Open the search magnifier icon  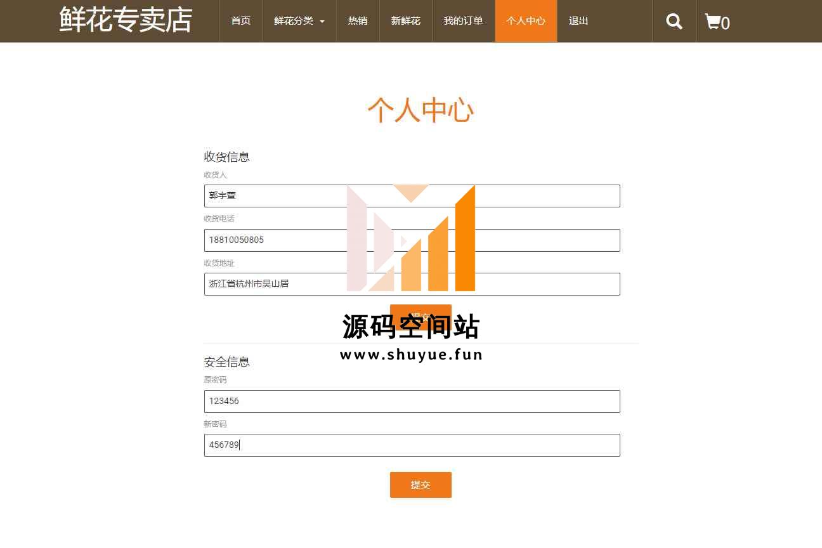(x=674, y=22)
